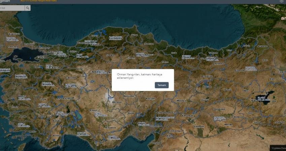Click the Erzurum city label
This screenshot has width=286, height=151.
240,70
